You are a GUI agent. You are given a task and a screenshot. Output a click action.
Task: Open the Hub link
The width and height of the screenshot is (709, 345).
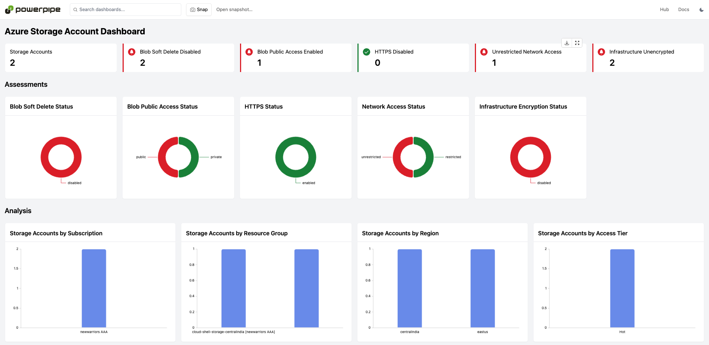coord(664,10)
